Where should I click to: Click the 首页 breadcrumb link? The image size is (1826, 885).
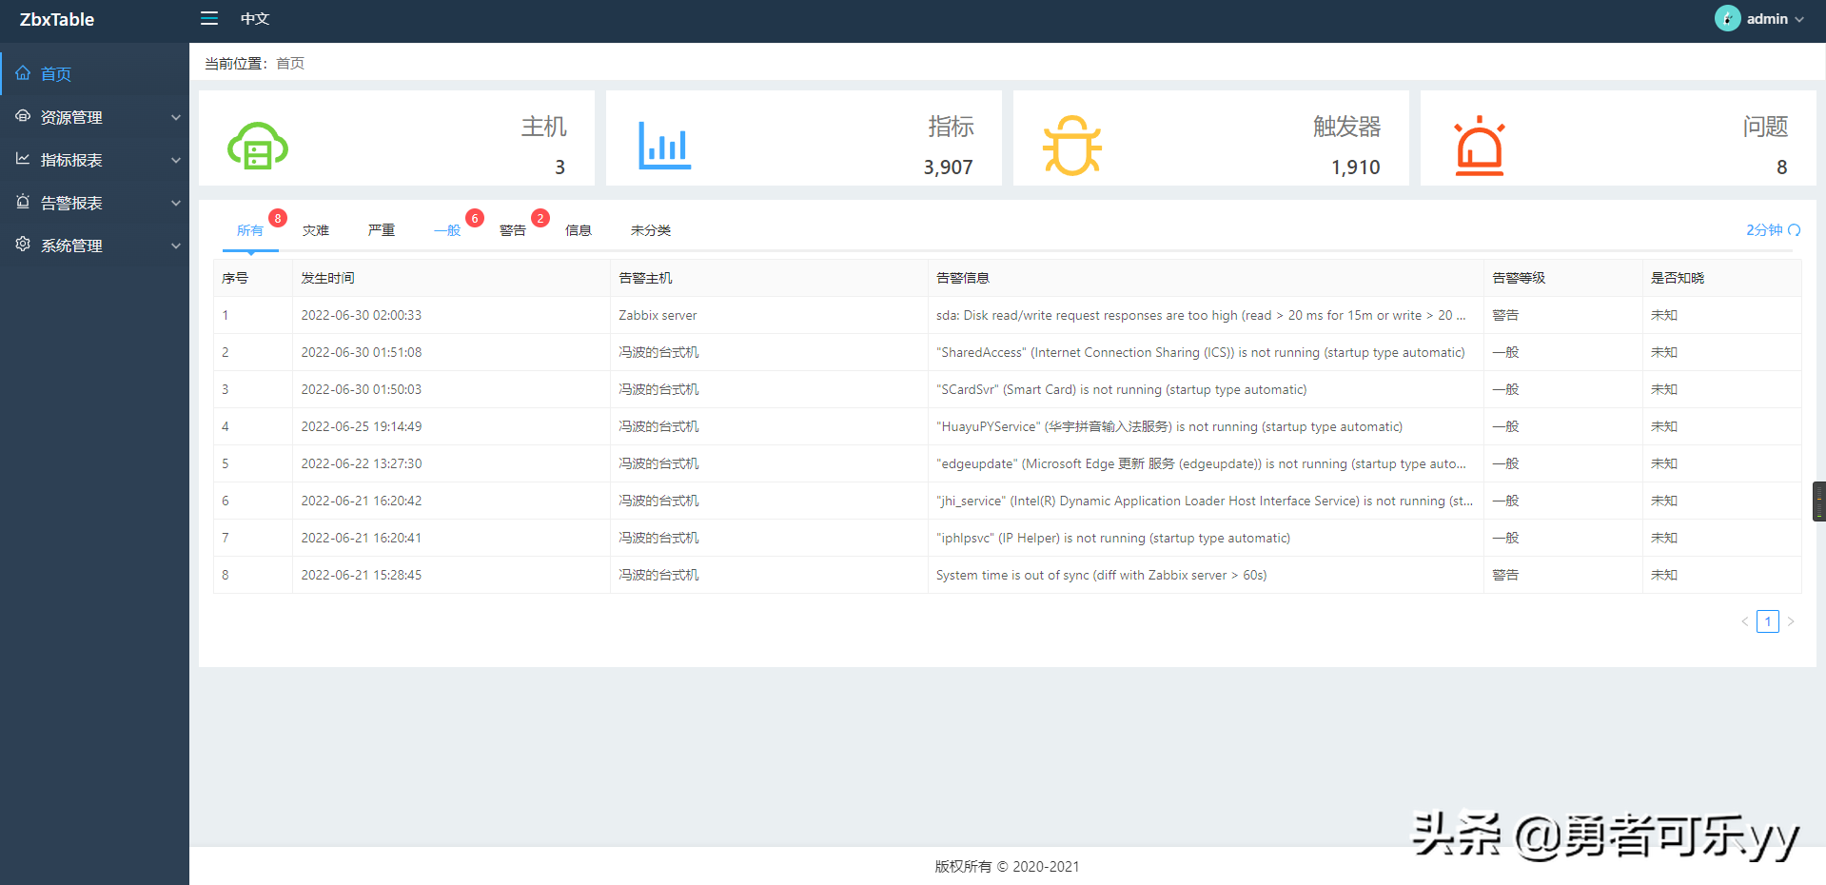pos(289,63)
